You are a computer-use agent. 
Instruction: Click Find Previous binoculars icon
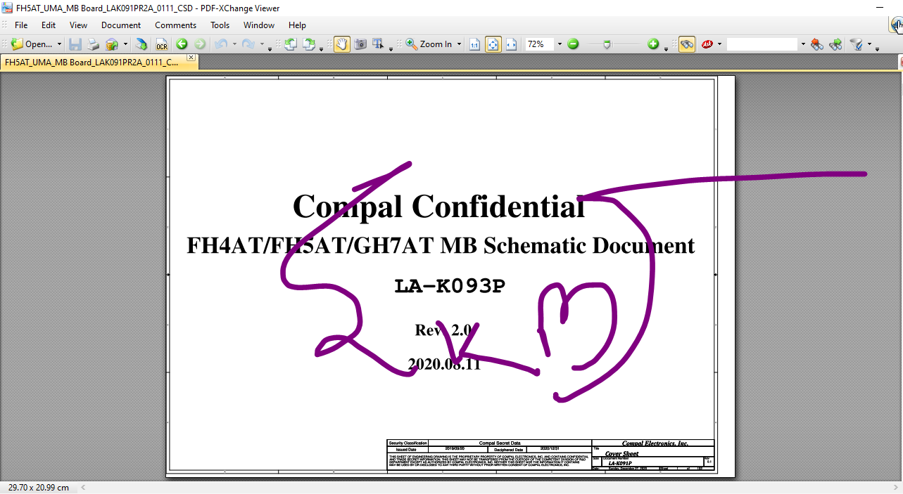coord(817,44)
